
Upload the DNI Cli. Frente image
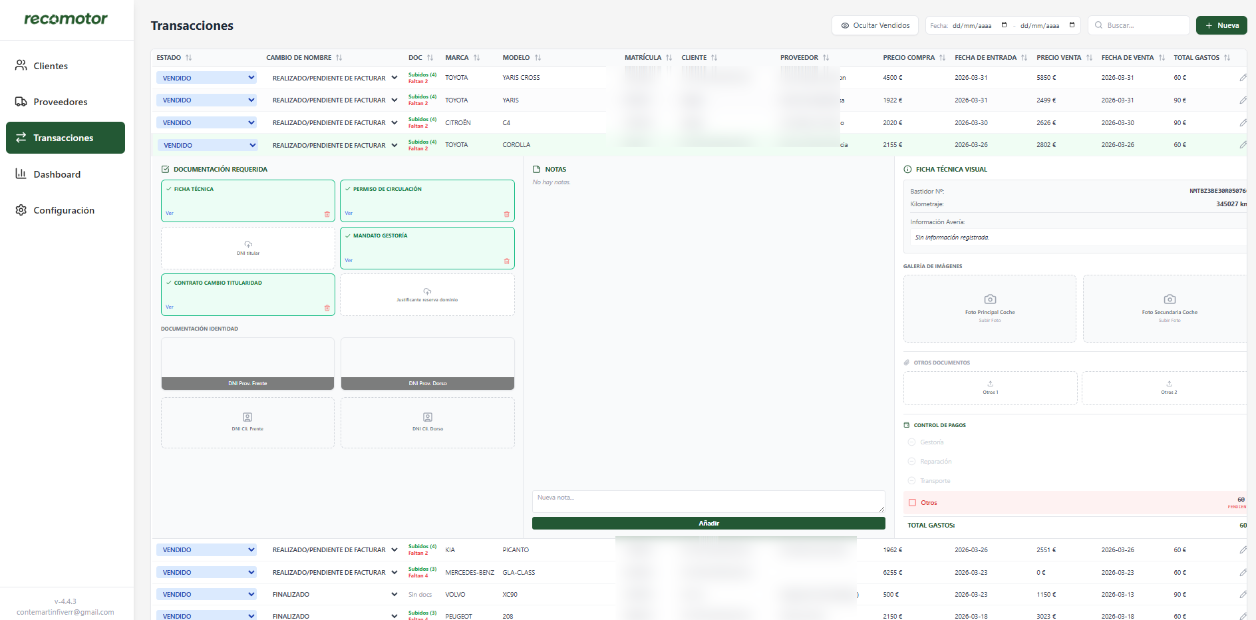[247, 422]
